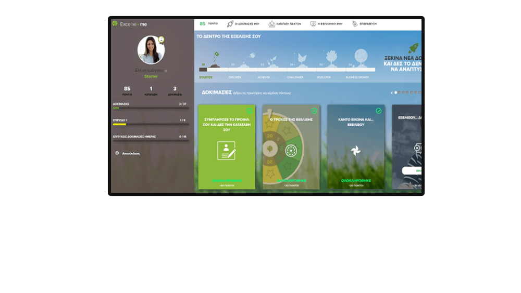This screenshot has height=293, width=521.
Task: Open the user profile photo
Action: [x=151, y=50]
